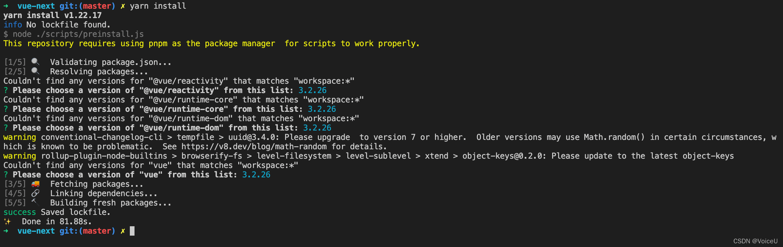
Task: Click the '[2/5]' step indicator
Action: (15, 72)
